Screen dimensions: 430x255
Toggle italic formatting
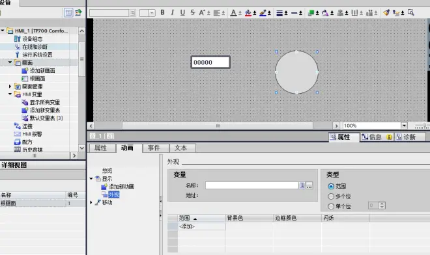(173, 12)
